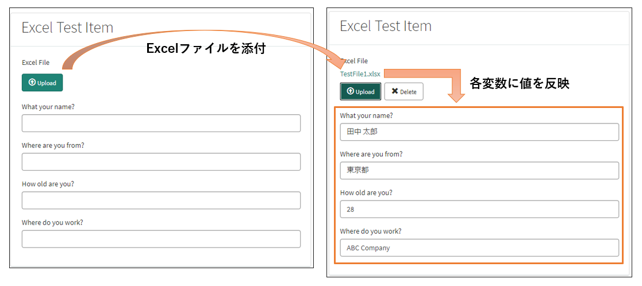The height and width of the screenshot is (286, 642).
Task: Click the name field containing 田中 太郎
Action: (479, 132)
